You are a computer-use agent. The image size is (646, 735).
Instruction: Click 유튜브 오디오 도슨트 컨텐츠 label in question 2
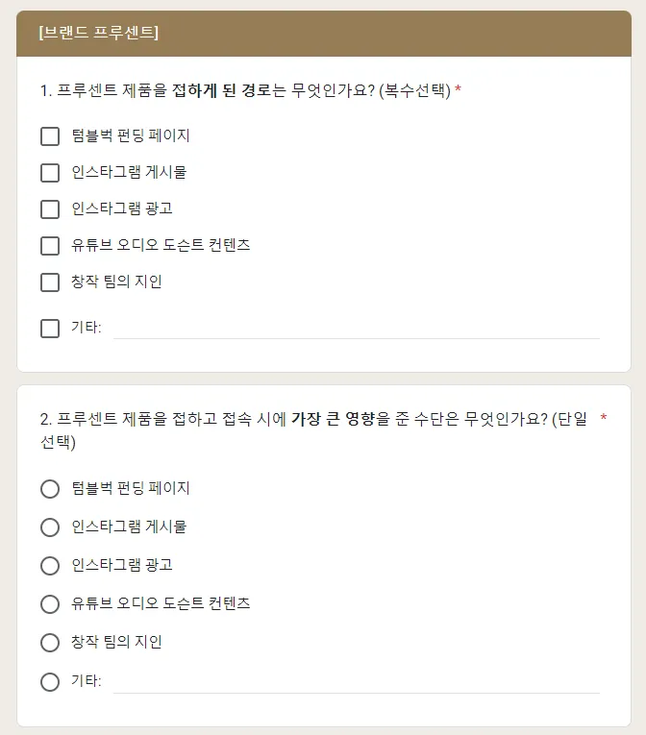tap(161, 603)
